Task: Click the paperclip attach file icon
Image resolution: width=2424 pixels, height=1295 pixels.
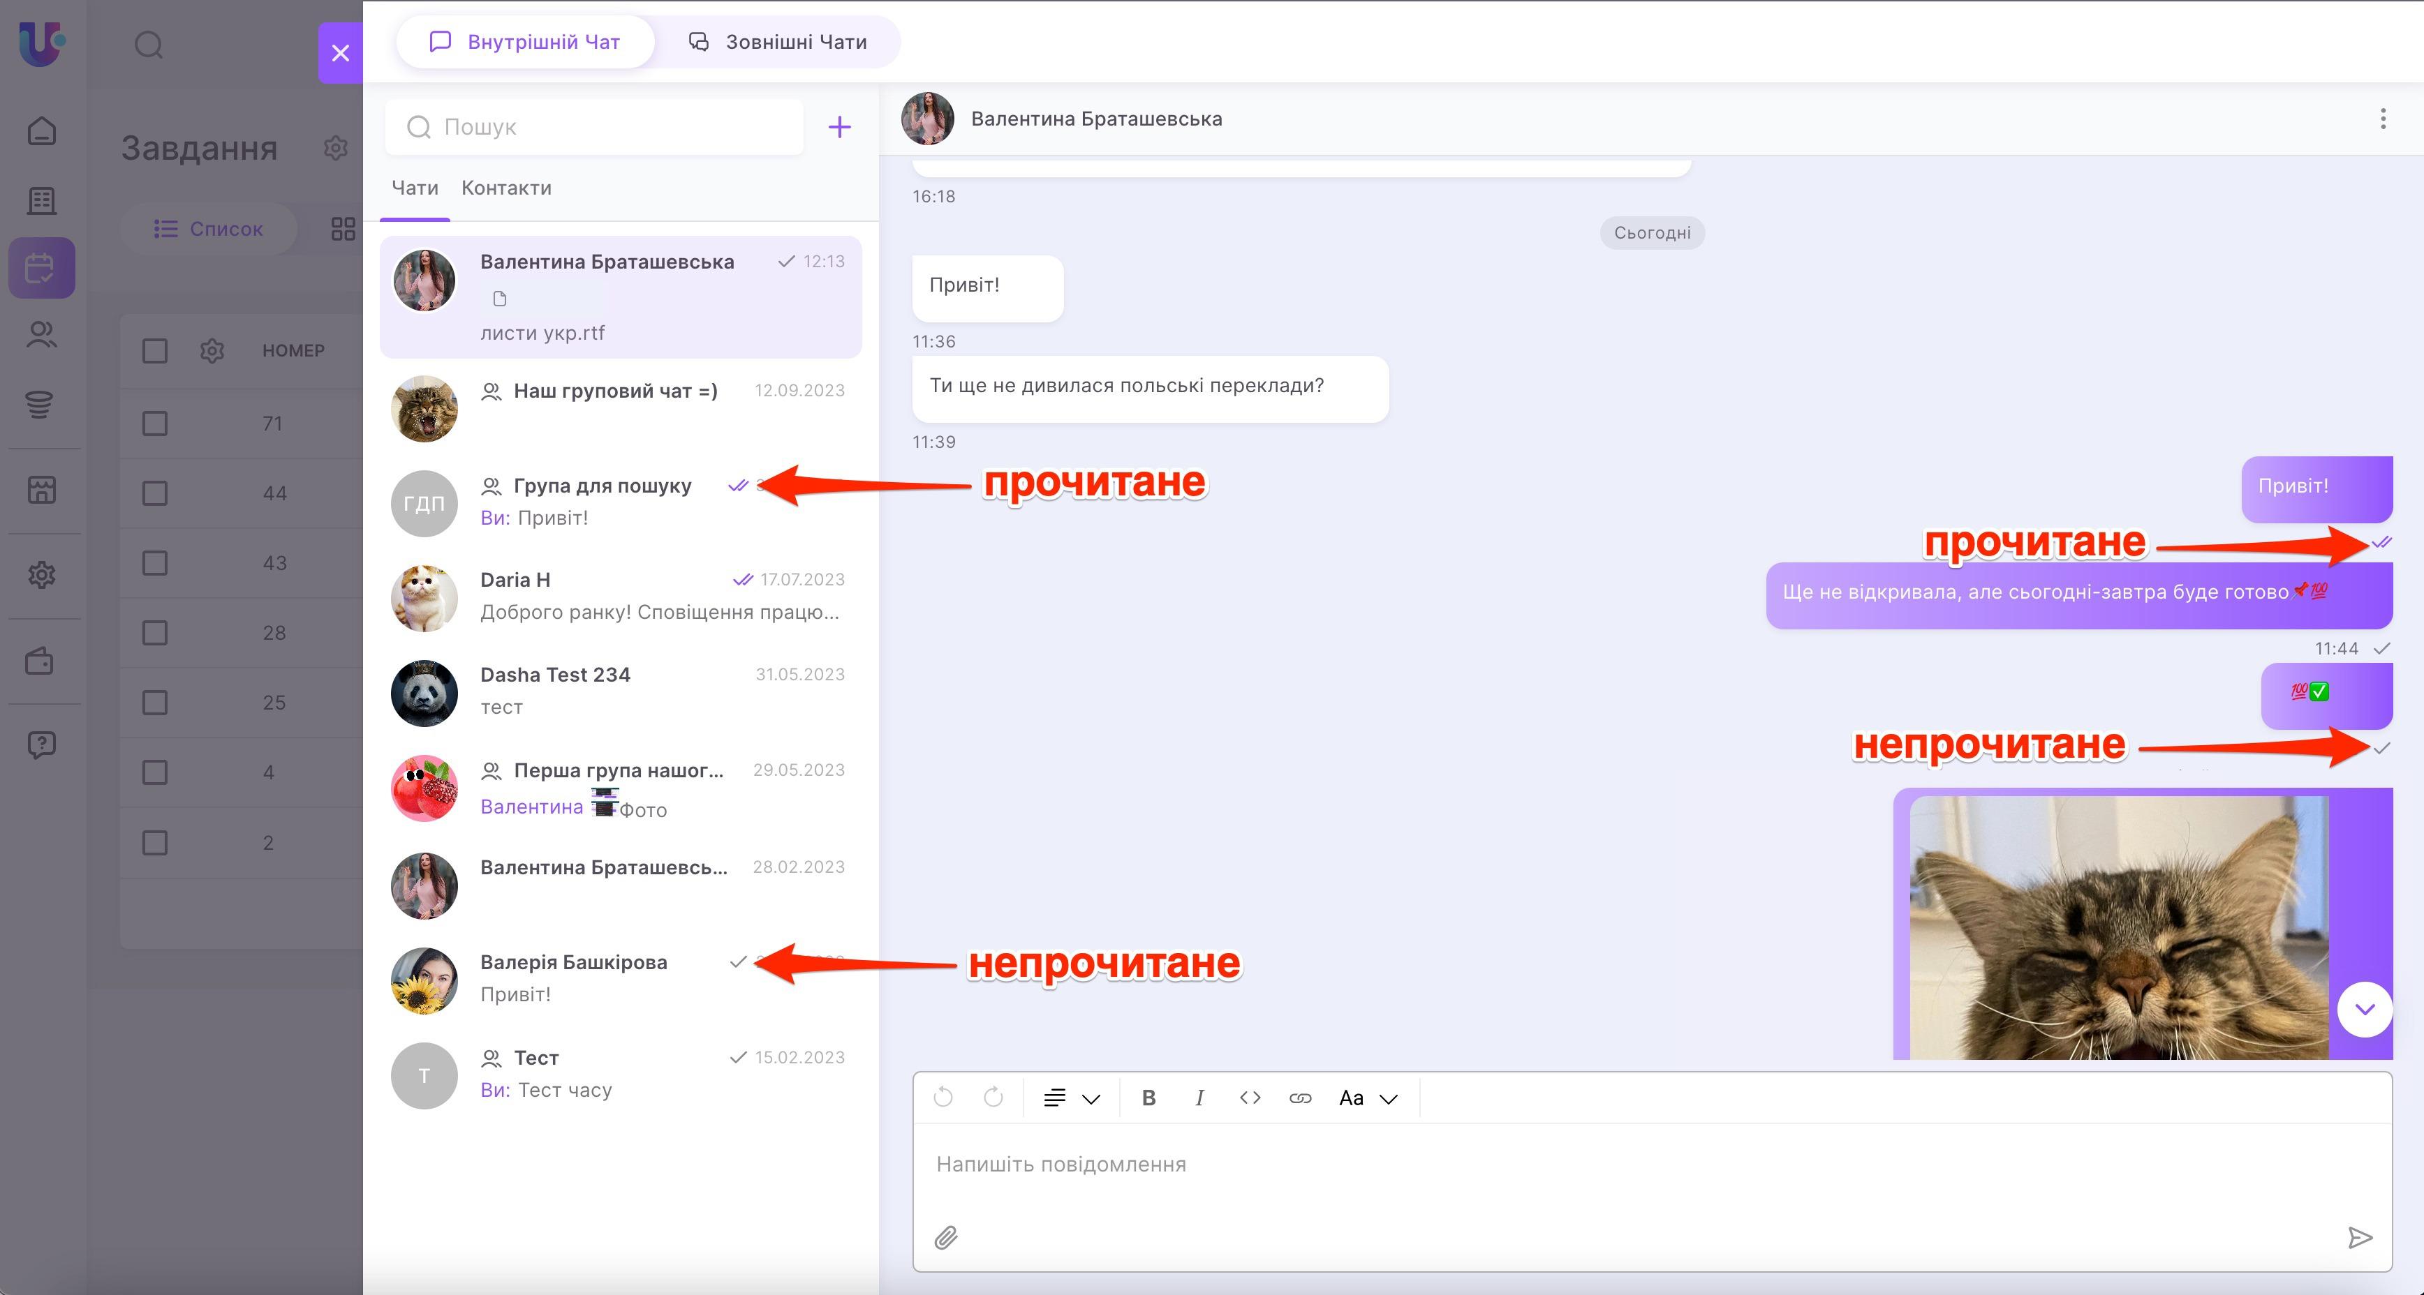Action: [946, 1238]
